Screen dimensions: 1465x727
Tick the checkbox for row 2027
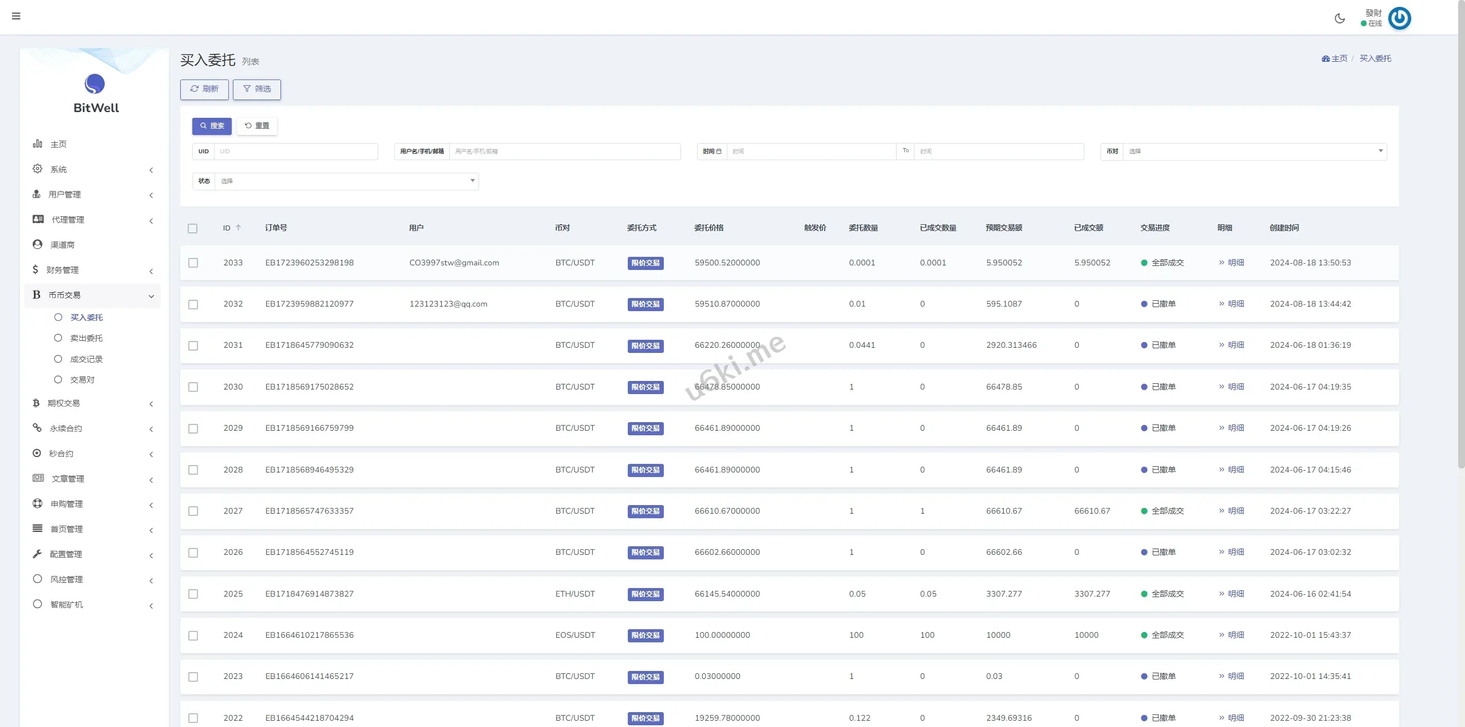point(193,511)
